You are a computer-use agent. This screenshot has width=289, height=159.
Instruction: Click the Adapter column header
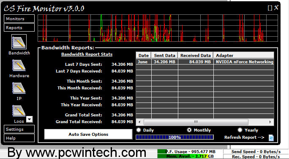[244, 55]
